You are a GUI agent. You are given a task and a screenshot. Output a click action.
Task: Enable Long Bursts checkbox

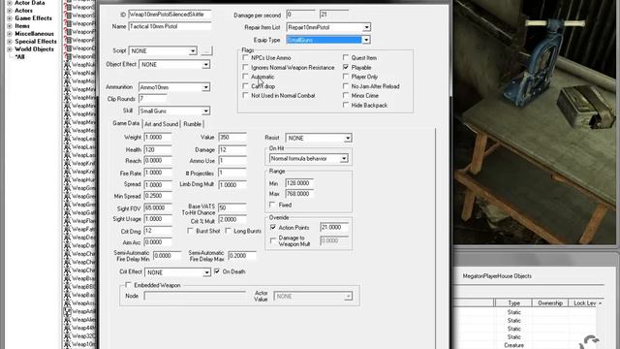tap(228, 231)
